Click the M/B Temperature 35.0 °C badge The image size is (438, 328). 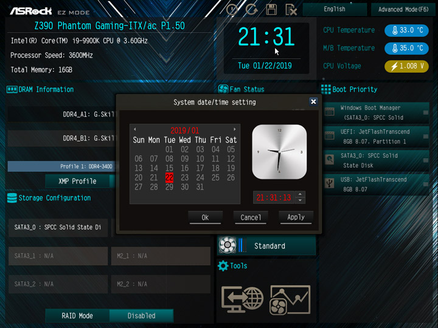click(406, 48)
